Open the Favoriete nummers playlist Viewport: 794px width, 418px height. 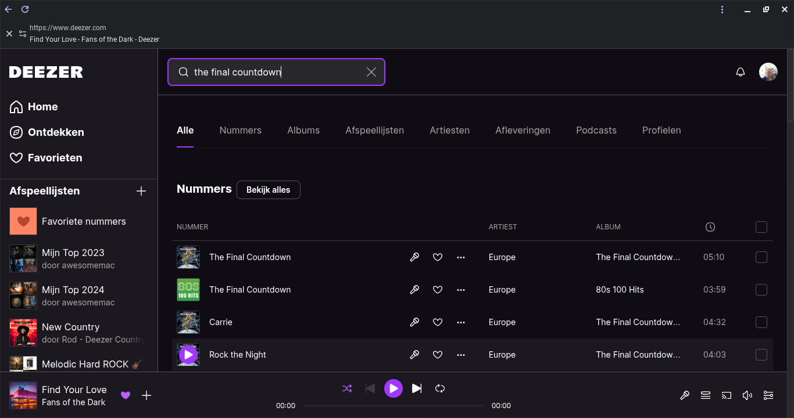pos(78,221)
